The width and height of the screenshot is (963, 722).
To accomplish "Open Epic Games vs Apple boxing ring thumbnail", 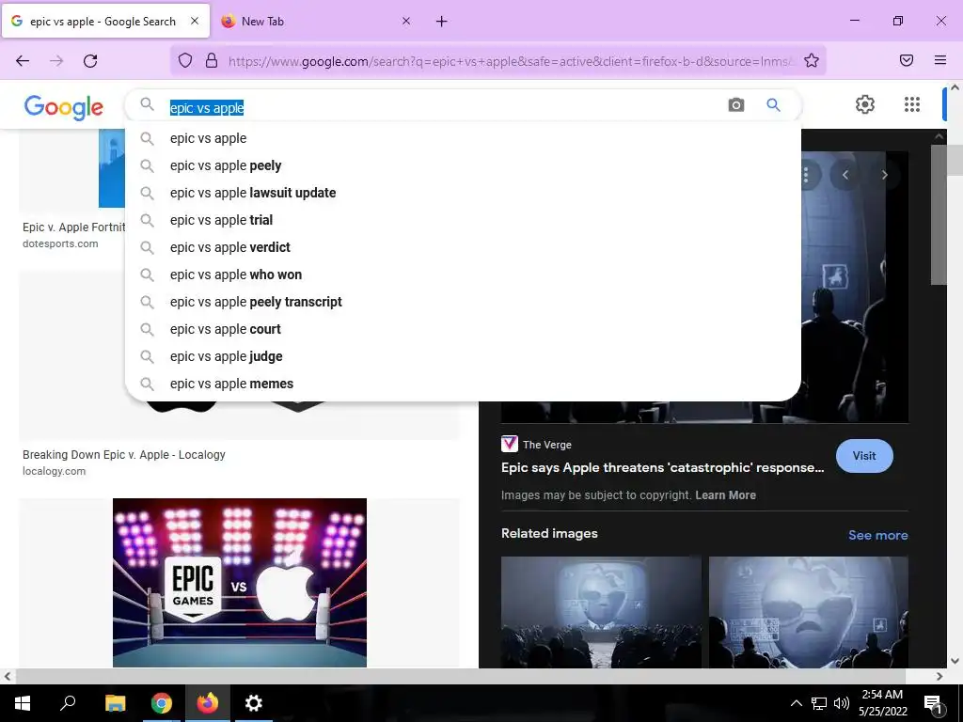I will (x=240, y=583).
